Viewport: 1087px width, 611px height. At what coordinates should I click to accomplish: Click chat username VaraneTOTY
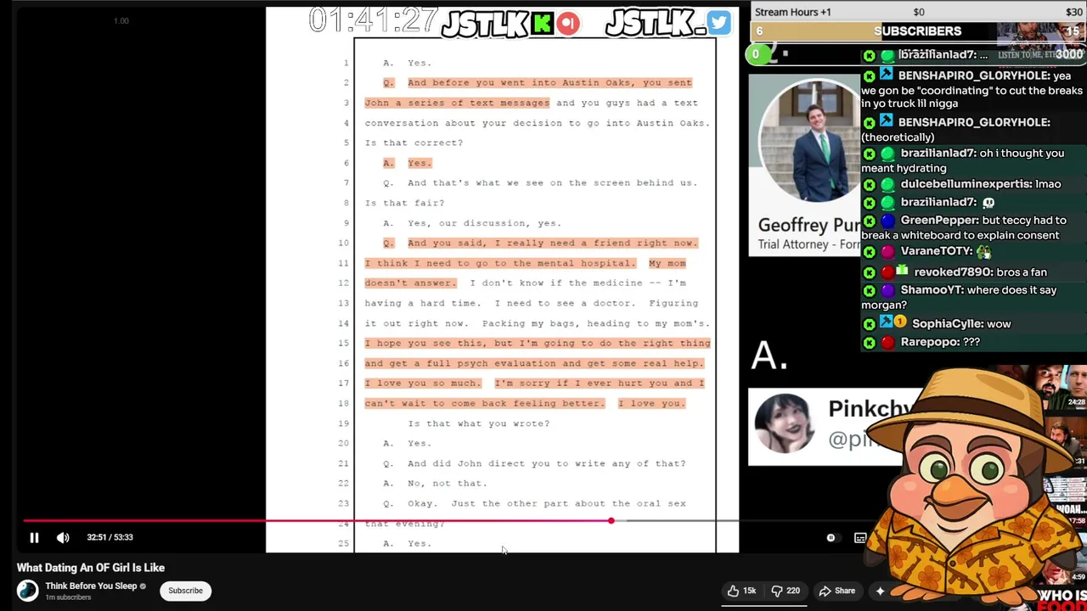tap(935, 251)
